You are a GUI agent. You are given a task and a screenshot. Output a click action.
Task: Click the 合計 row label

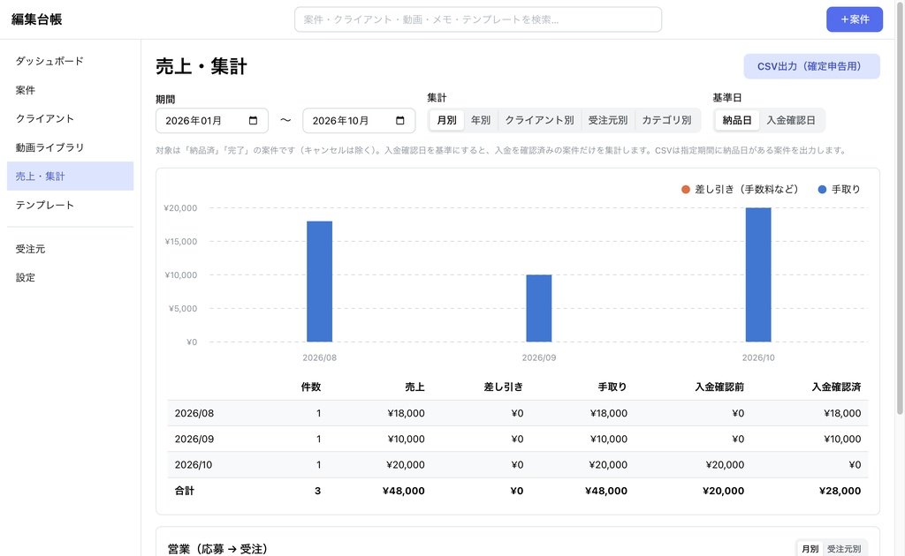click(185, 491)
